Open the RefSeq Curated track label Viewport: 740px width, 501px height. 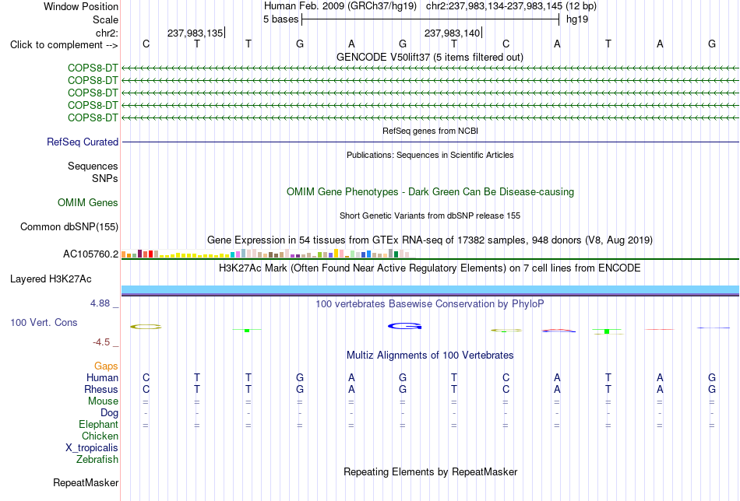pos(83,142)
